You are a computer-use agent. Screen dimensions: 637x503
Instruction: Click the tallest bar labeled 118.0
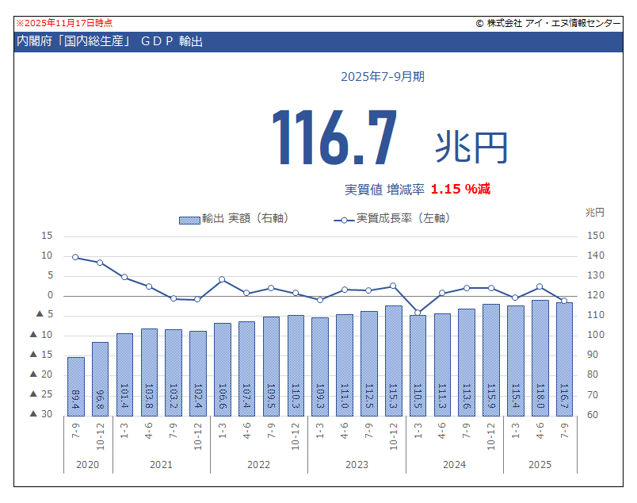[540, 357]
